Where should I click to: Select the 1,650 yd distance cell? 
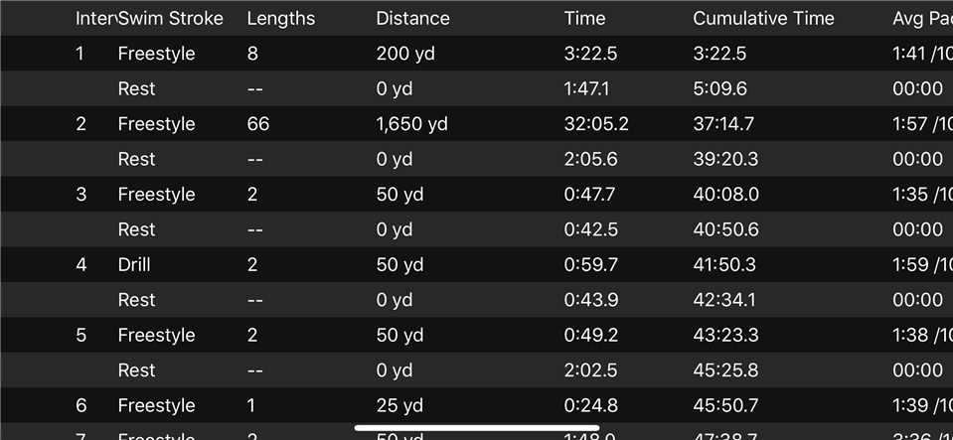pos(412,124)
